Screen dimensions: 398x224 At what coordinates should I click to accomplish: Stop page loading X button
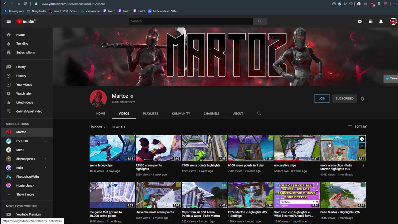[19, 4]
